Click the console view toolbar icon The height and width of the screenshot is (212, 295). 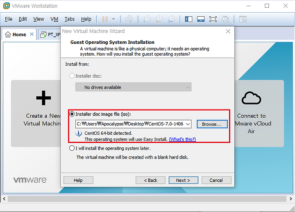(243, 19)
